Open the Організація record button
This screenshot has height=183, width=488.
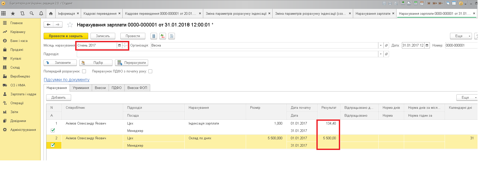(386, 45)
